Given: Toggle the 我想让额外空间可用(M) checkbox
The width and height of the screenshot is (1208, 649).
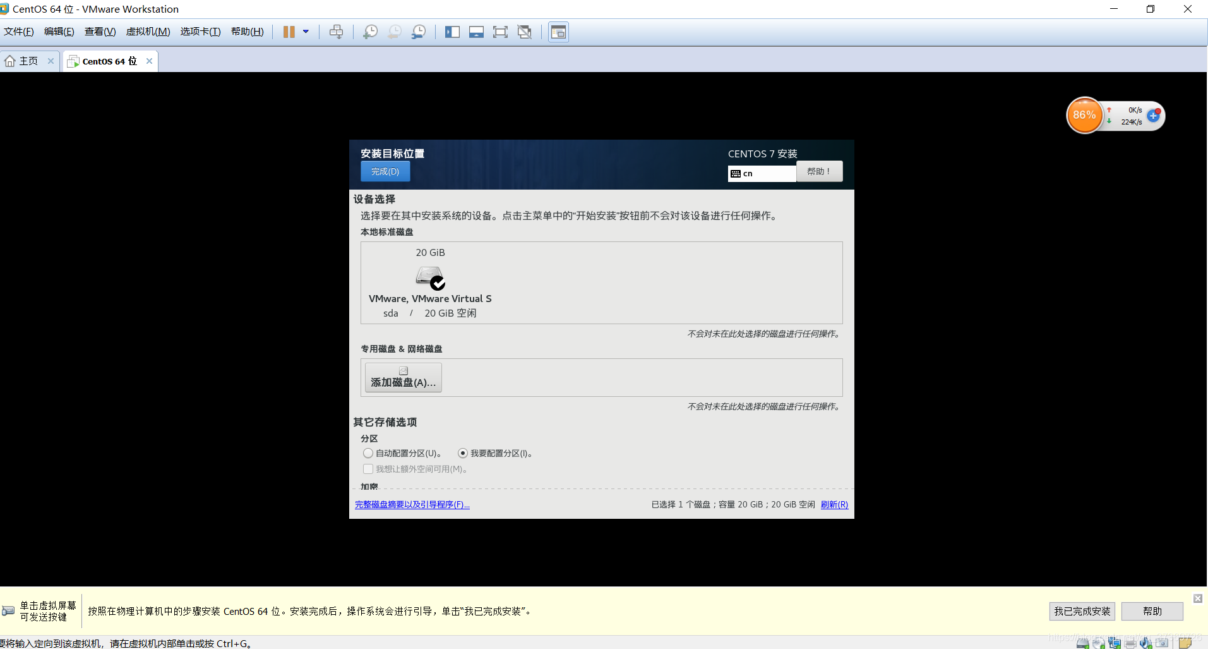Looking at the screenshot, I should tap(368, 469).
